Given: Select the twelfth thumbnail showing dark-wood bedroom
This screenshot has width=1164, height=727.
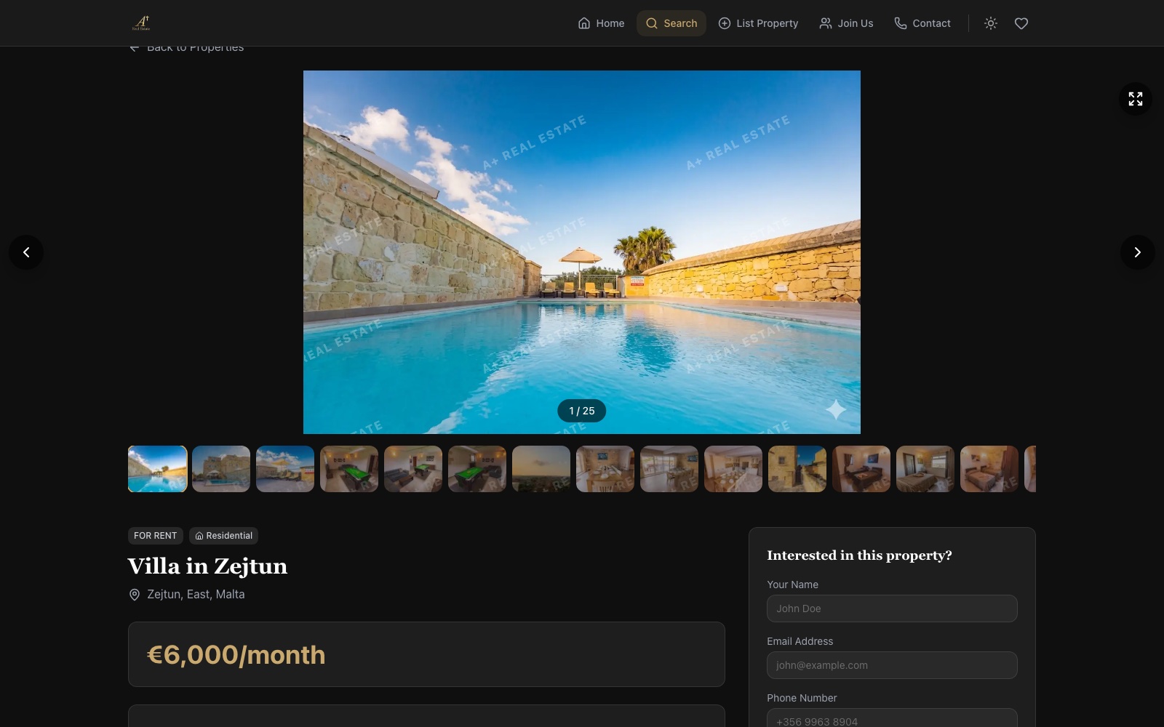Looking at the screenshot, I should pos(861,469).
